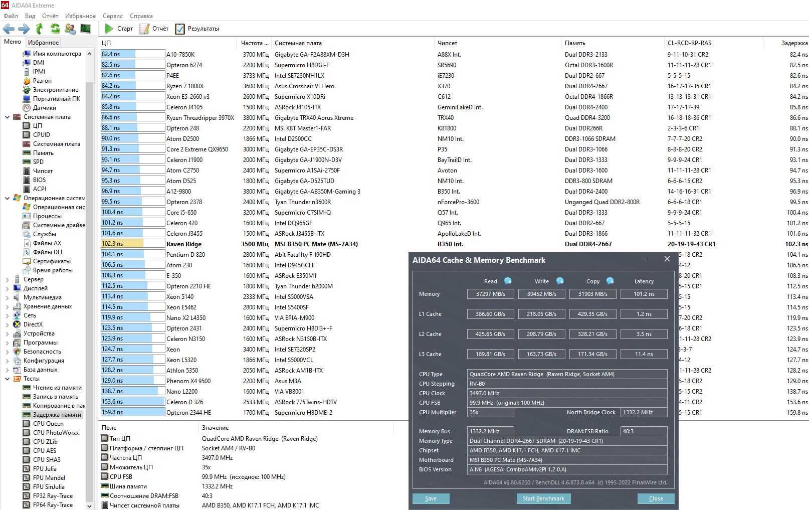Sort by the Чипсет column header
Screen dimensions: 809x510
[x=497, y=43]
